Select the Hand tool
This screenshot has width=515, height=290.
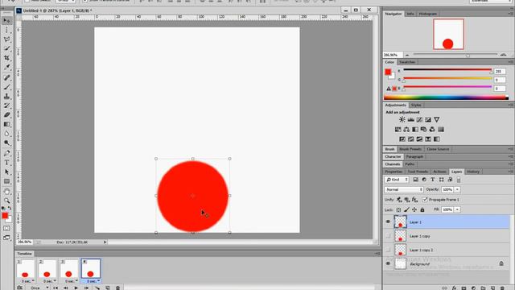(6, 192)
